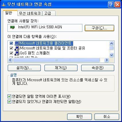
Task: Click the 설치(N)... button
Action: coord(24,68)
